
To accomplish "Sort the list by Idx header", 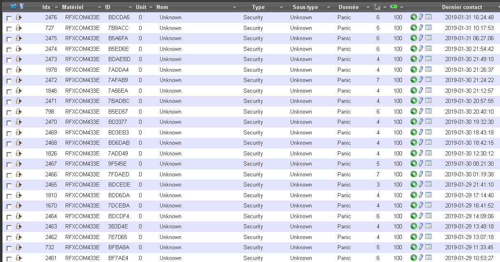I will click(46, 7).
